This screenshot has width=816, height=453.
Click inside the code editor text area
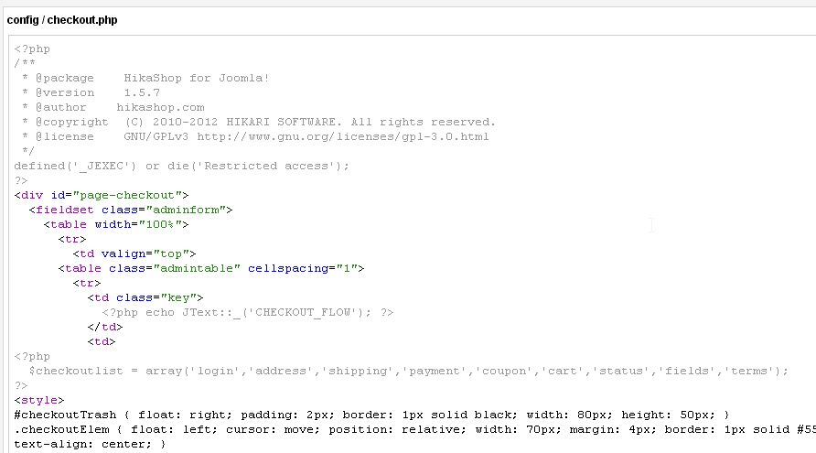coord(413,244)
